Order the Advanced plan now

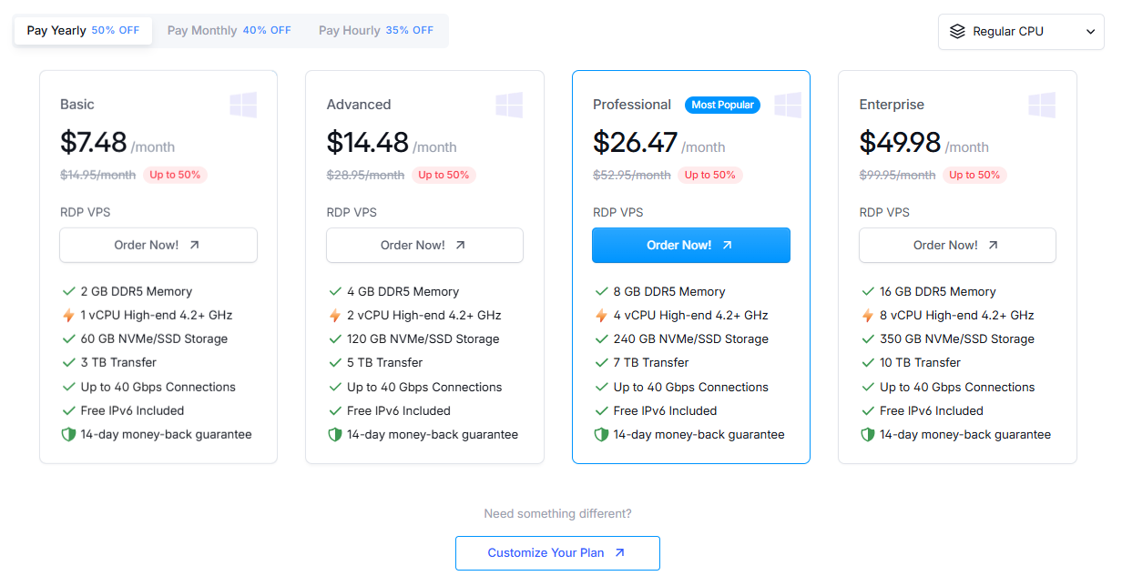click(424, 245)
